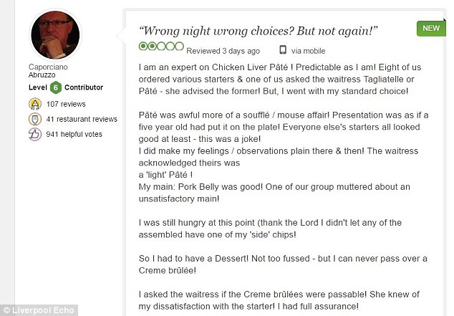
Task: Click the '107 reviews' text
Action: coord(66,104)
